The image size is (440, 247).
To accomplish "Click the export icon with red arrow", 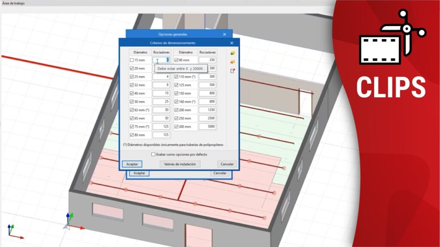I will point(232,71).
